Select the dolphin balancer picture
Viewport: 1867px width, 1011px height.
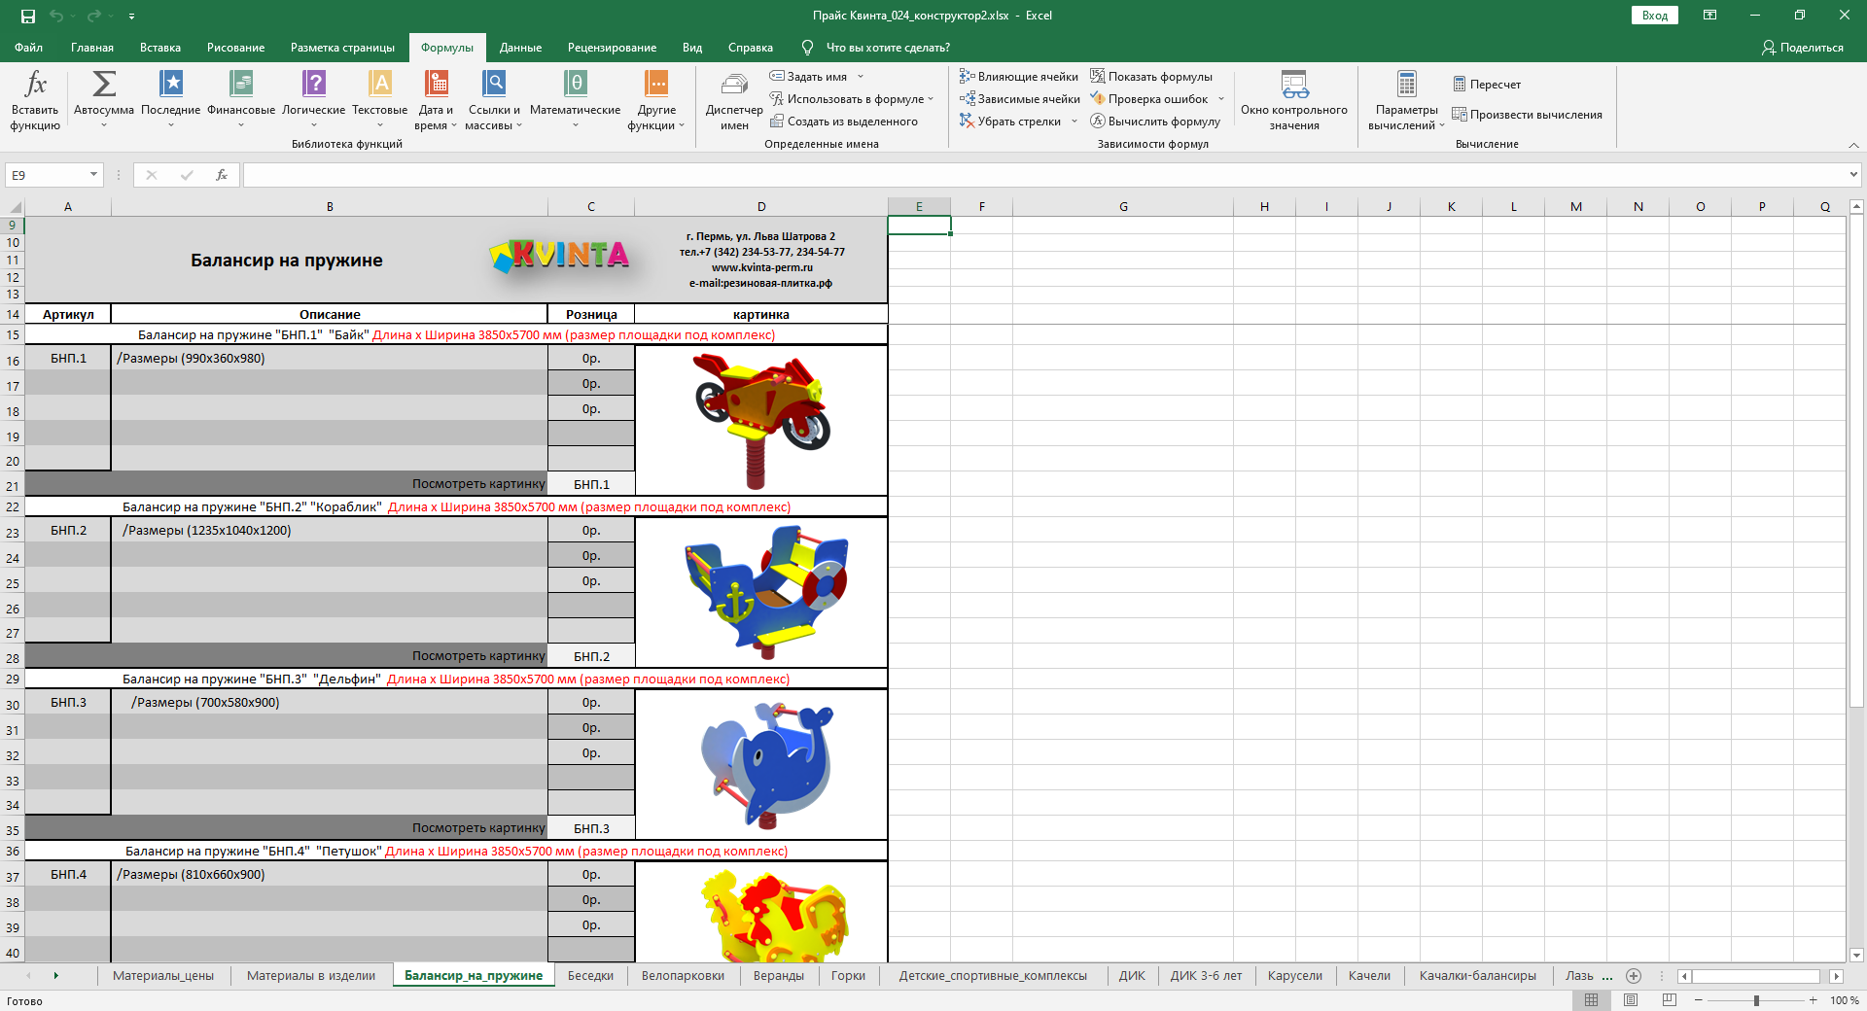pyautogui.click(x=767, y=765)
